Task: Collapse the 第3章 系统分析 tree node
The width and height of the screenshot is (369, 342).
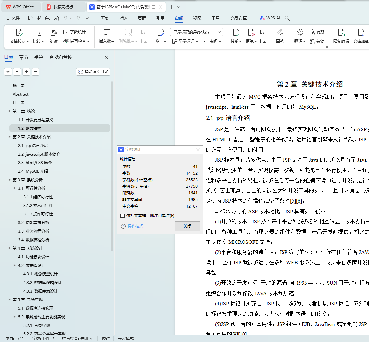Action: (x=10, y=180)
